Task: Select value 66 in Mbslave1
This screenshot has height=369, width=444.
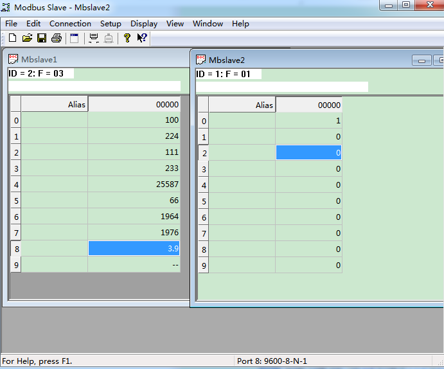Action: pos(134,200)
